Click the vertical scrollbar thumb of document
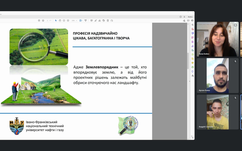The height and width of the screenshot is (151, 242). (x=188, y=61)
